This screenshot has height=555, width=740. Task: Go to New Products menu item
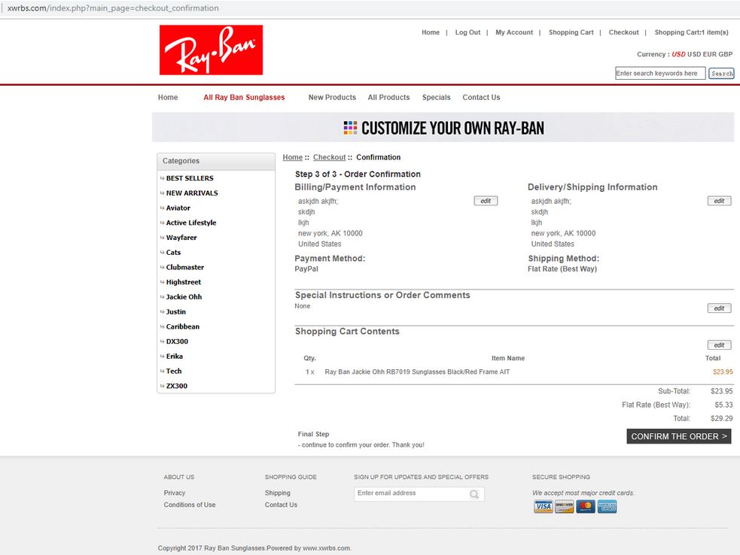click(x=332, y=98)
